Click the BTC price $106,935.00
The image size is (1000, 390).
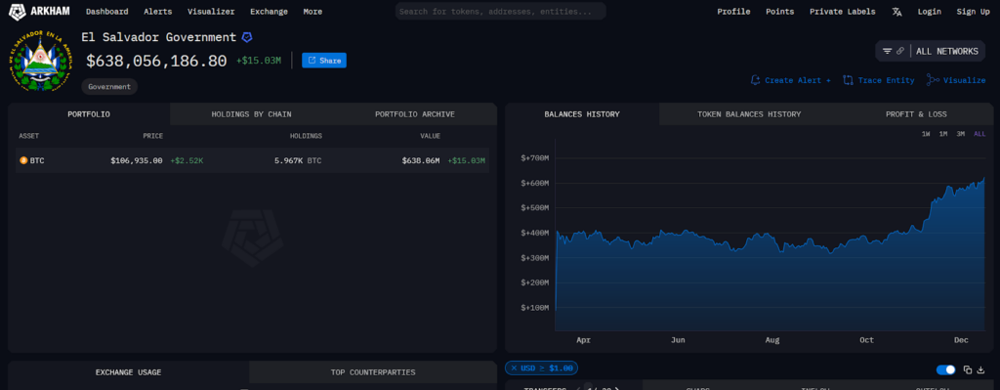pyautogui.click(x=137, y=161)
